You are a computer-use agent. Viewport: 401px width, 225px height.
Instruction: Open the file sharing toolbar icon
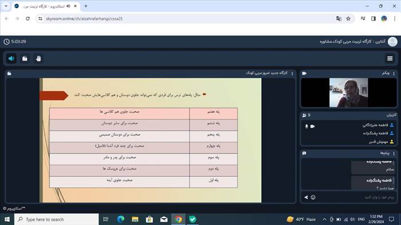(25, 58)
